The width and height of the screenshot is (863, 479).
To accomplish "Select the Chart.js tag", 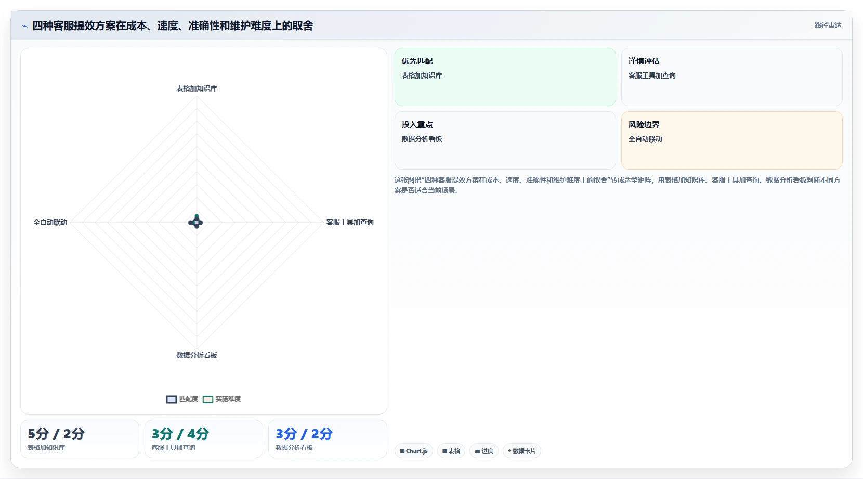I will [x=414, y=451].
